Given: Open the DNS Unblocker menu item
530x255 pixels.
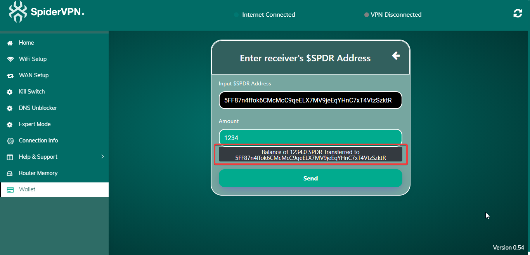Looking at the screenshot, I should (x=38, y=108).
